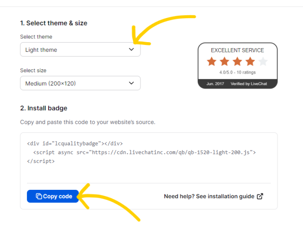The height and width of the screenshot is (244, 303).
Task: Click the fourth orange star in badge
Action: click(x=250, y=62)
